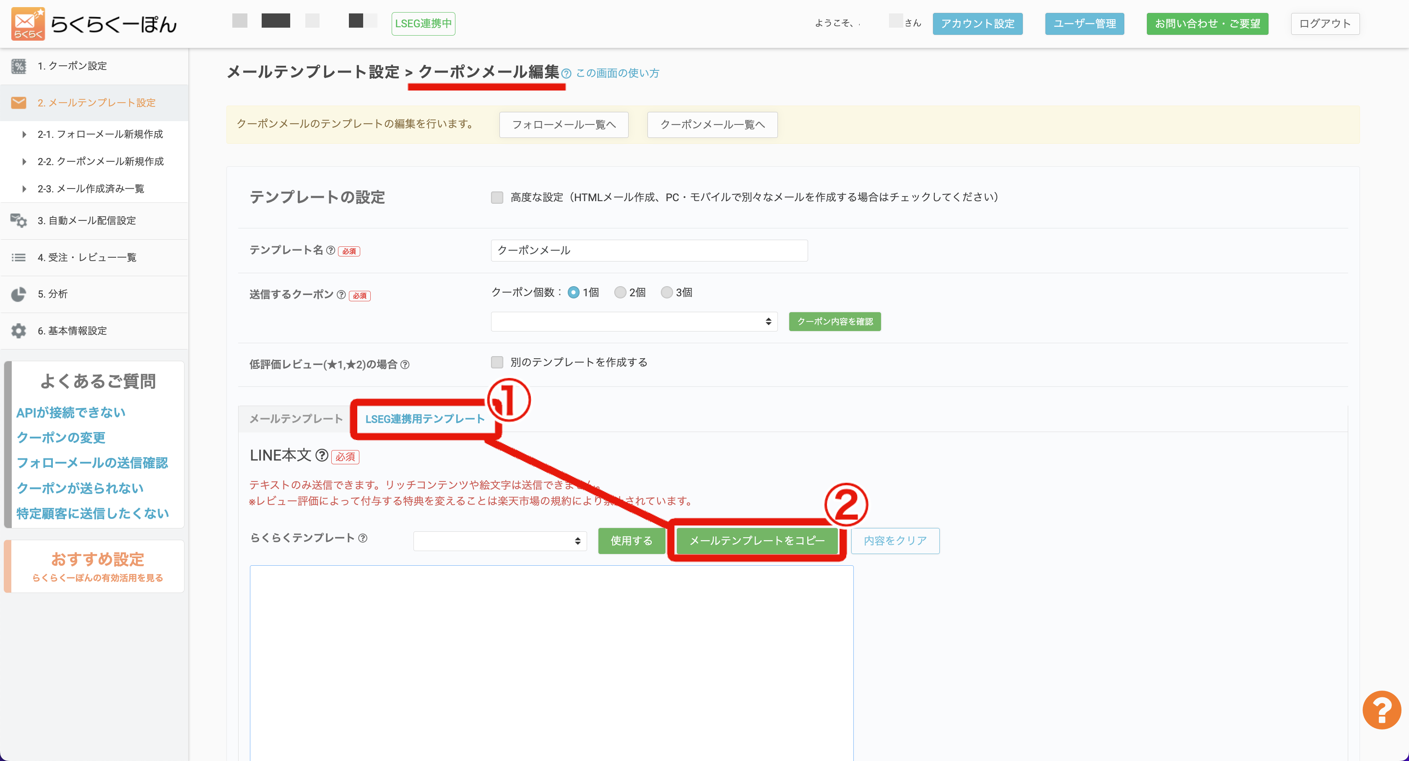Go to フォローメール一覧へ
This screenshot has width=1409, height=761.
(563, 124)
